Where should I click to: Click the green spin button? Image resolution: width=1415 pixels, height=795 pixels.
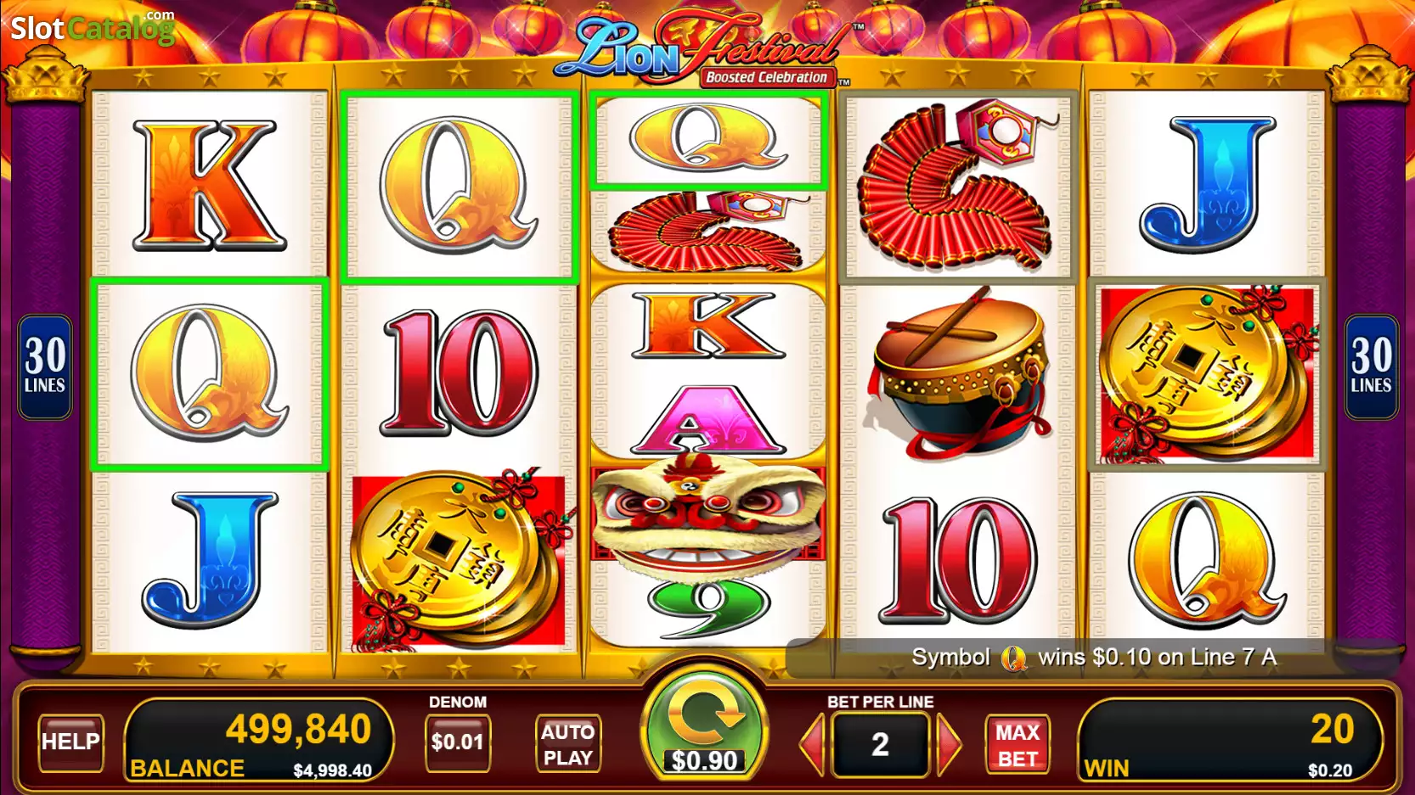coord(704,724)
